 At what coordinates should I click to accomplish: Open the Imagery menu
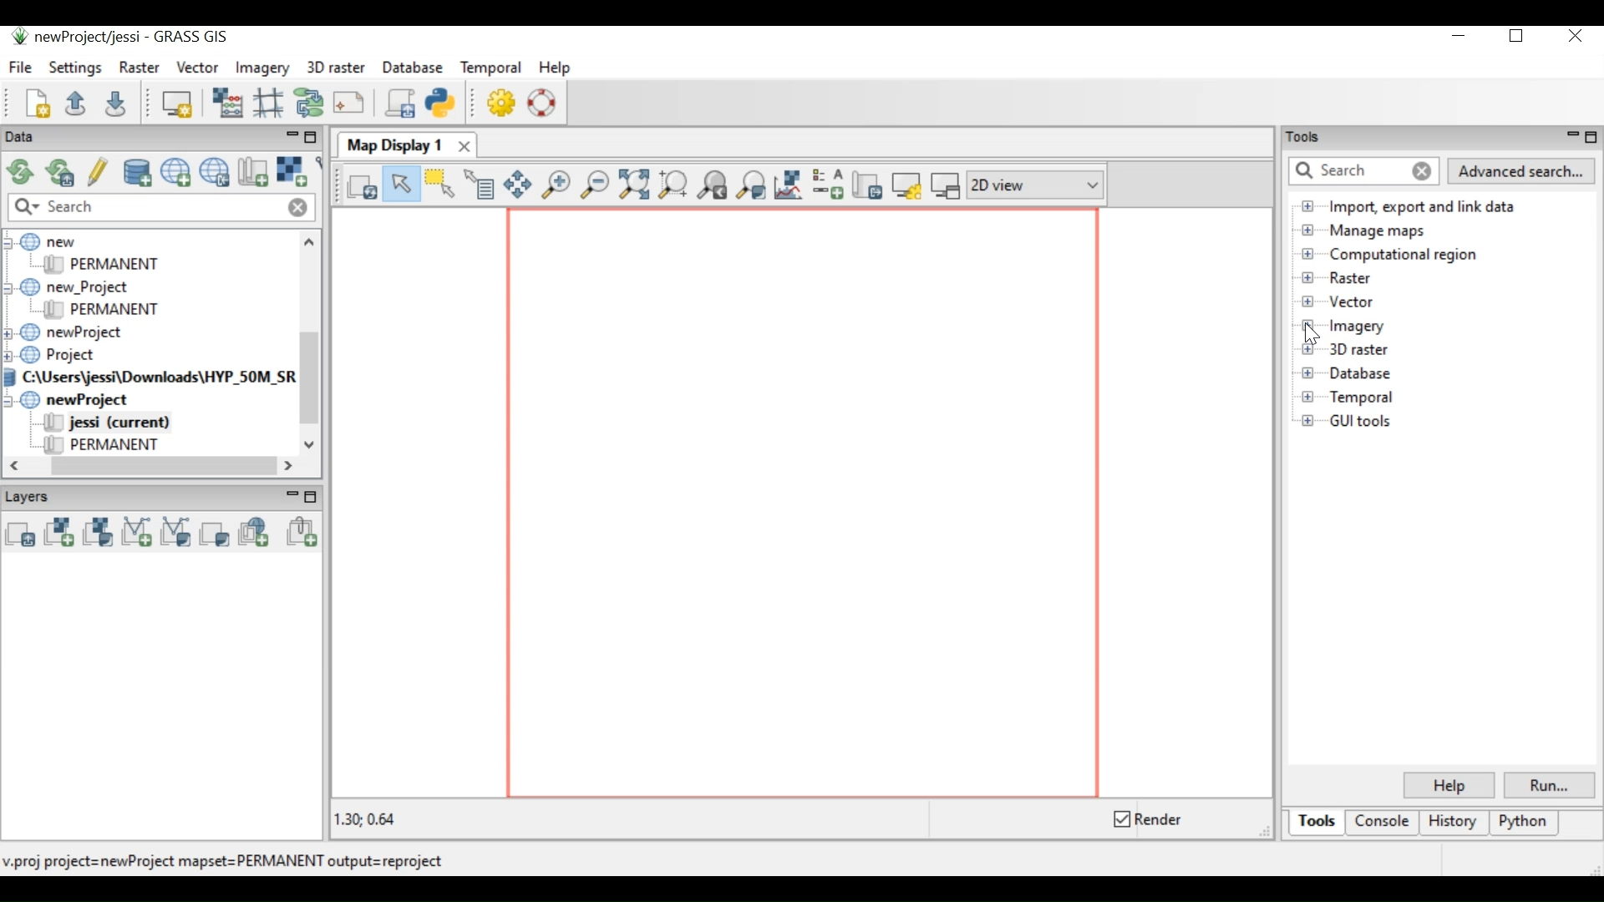coord(262,68)
